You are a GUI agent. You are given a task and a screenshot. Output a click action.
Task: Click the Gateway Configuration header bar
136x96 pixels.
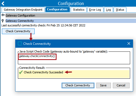coord(71,15)
